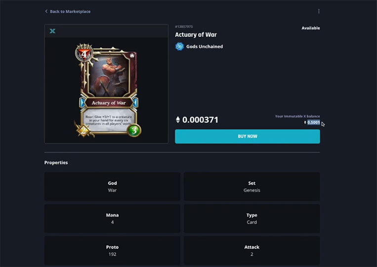Screen dimensions: 377x267
Task: Select the Attack 2 property tile
Action: point(251,250)
